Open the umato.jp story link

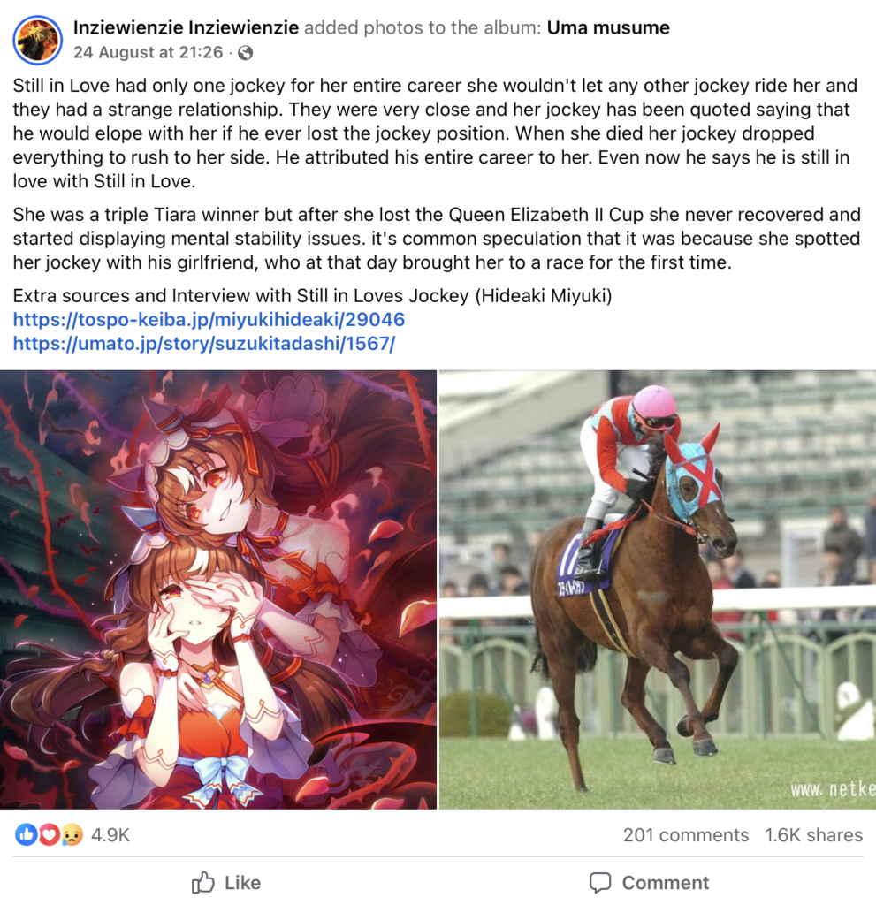coord(204,344)
